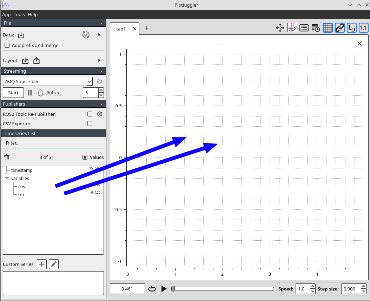The width and height of the screenshot is (370, 301).
Task: Edit custom series with pencil icon
Action: pyautogui.click(x=54, y=264)
